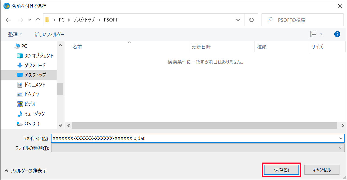Open ダウンロード in the sidebar

pos(35,65)
